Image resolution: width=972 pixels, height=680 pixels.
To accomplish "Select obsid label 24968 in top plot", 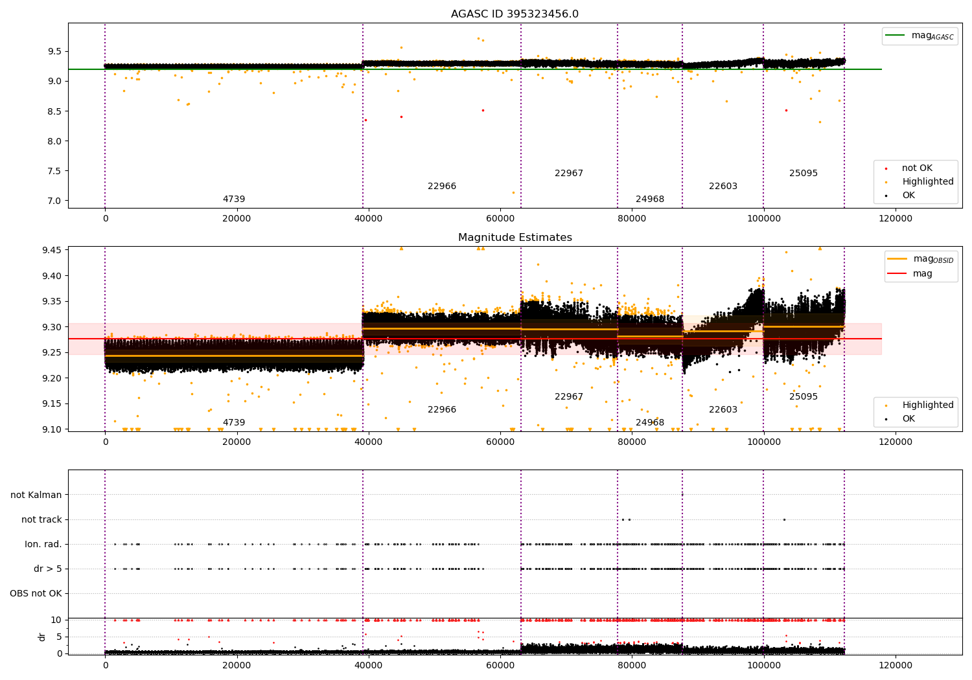I will click(650, 199).
